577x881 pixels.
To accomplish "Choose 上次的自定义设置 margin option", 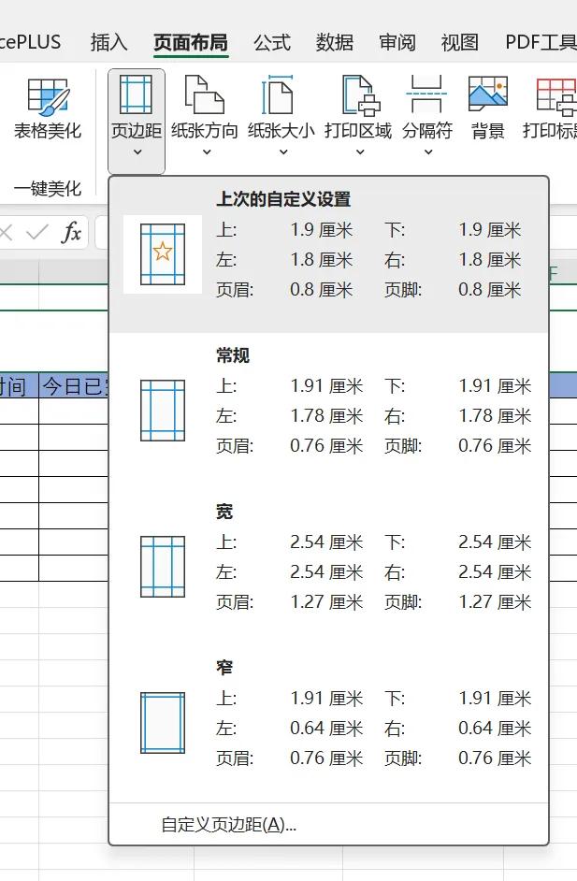I will 328,254.
